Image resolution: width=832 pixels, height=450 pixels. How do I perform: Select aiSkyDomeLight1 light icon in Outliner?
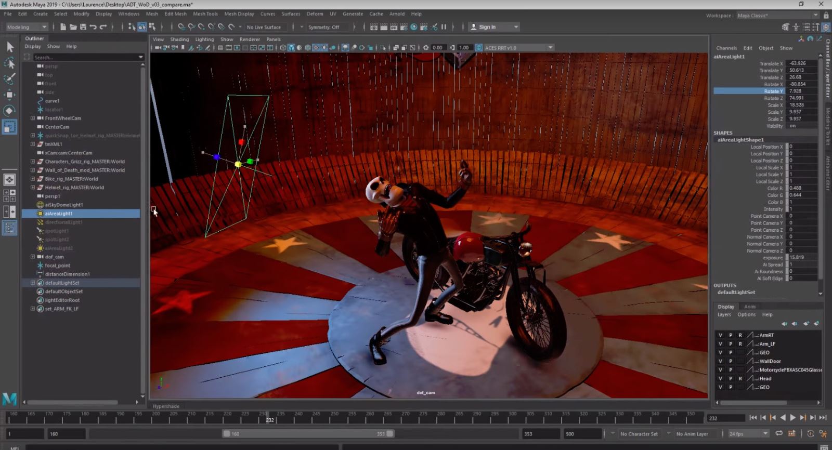tap(40, 205)
